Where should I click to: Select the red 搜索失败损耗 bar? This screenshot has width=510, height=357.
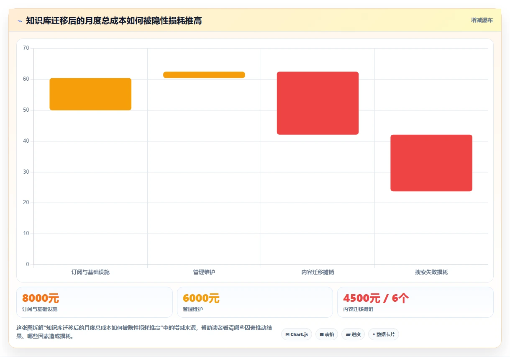click(x=431, y=163)
